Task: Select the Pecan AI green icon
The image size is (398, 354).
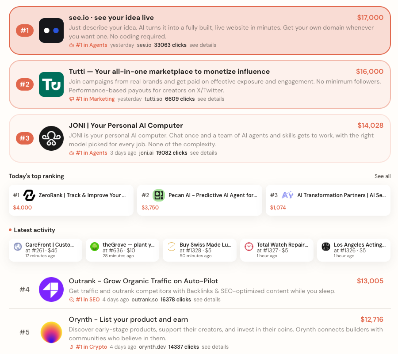Action: coord(159,195)
